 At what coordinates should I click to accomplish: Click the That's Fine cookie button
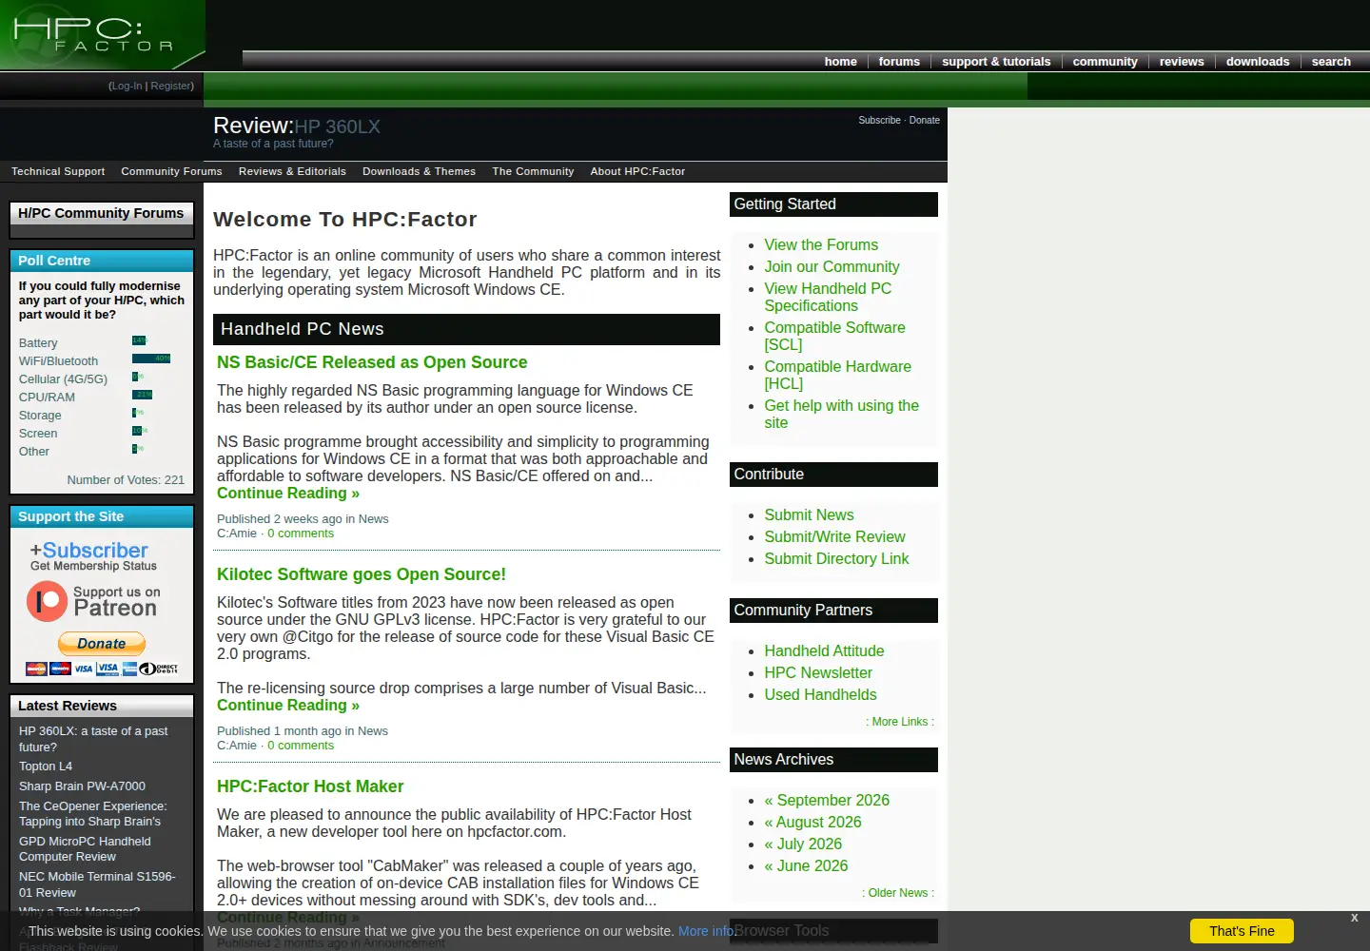pyautogui.click(x=1242, y=931)
